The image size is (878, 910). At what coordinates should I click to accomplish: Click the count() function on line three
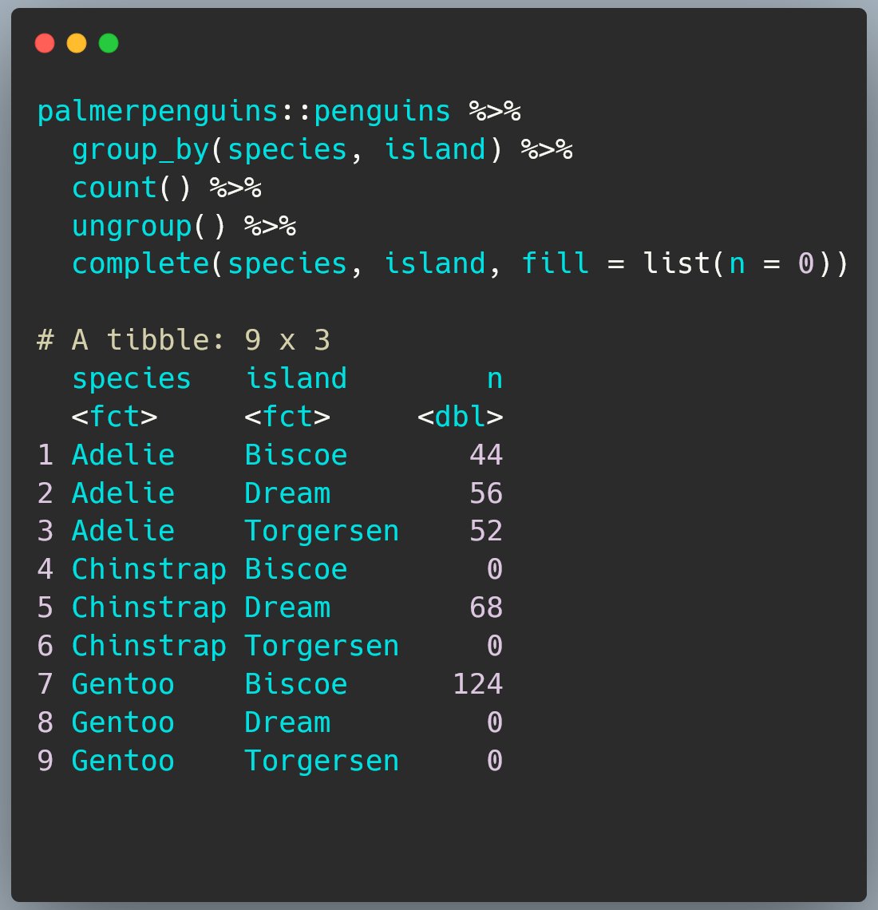coord(132,188)
